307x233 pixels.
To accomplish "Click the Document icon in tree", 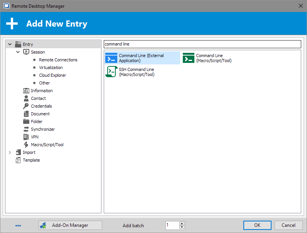I will [x=26, y=114].
